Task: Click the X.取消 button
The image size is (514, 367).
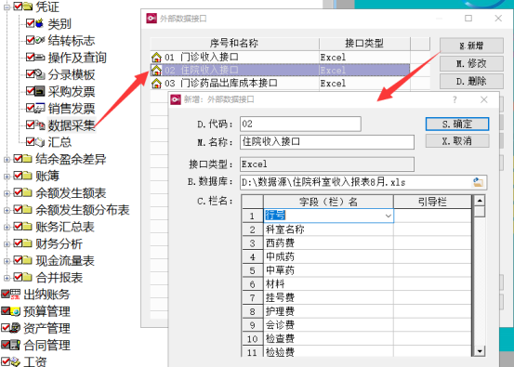Action: click(x=457, y=141)
